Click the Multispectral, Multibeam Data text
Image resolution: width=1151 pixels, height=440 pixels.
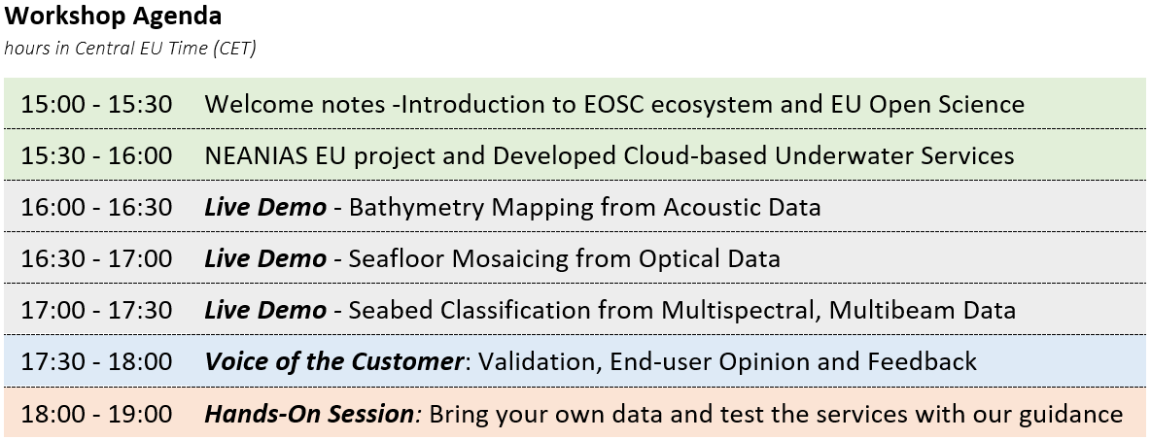(x=839, y=310)
